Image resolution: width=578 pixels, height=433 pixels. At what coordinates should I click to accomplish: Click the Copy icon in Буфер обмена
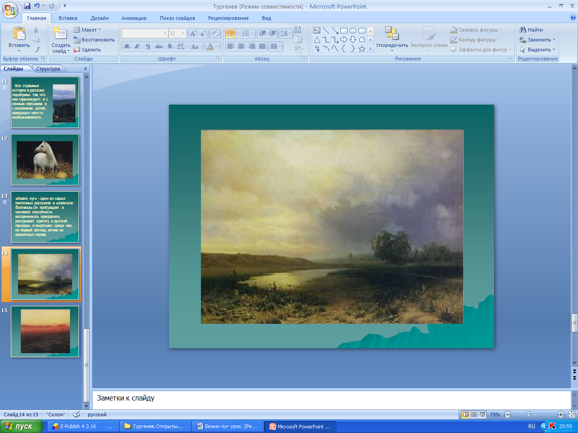36,40
